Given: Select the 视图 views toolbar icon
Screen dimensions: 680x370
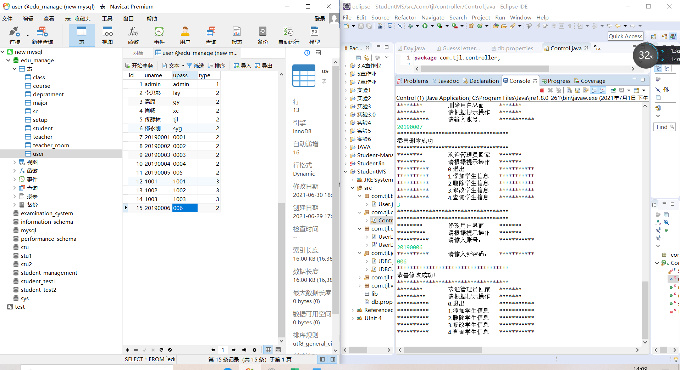Looking at the screenshot, I should click(x=107, y=35).
